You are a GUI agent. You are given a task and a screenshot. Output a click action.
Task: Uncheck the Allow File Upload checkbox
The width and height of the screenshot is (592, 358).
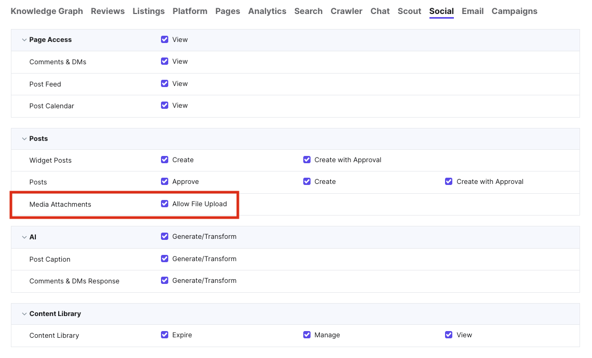[165, 204]
